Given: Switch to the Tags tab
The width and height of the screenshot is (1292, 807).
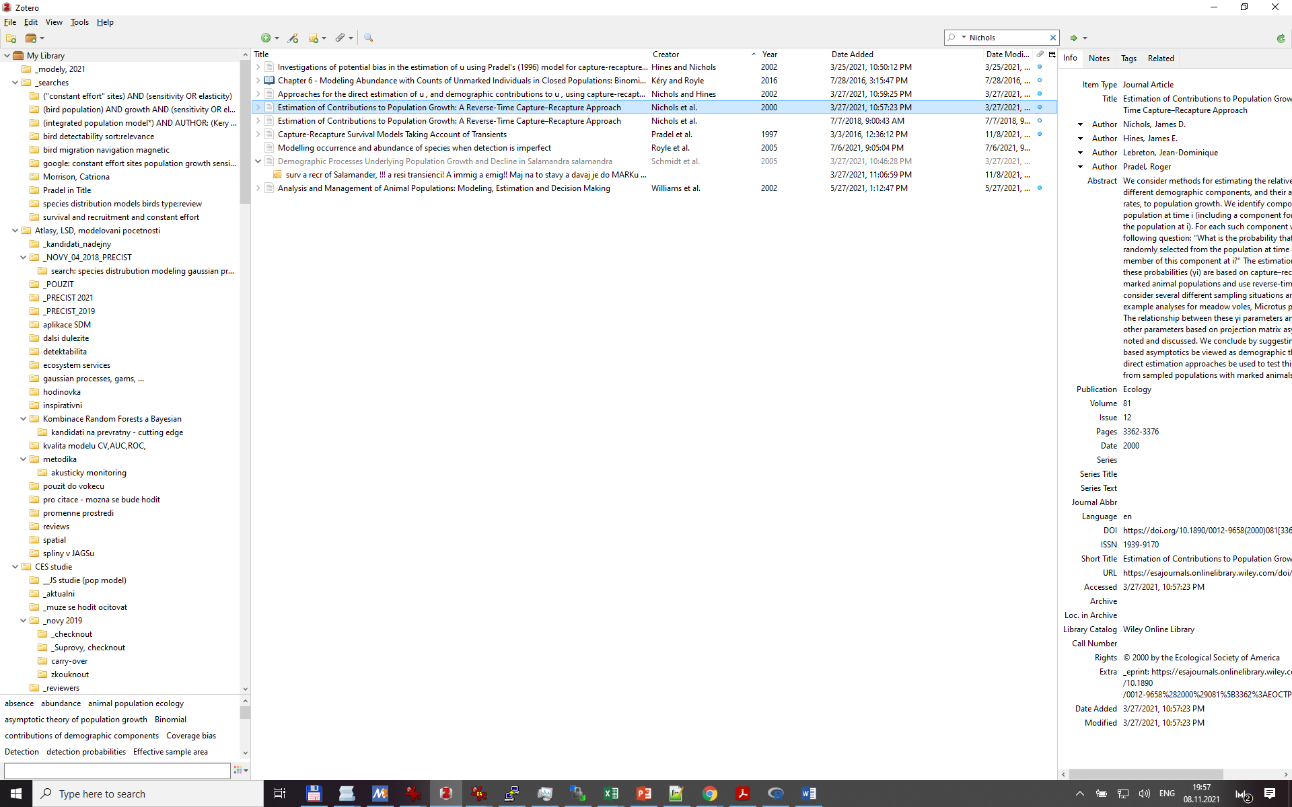Looking at the screenshot, I should click(1128, 59).
